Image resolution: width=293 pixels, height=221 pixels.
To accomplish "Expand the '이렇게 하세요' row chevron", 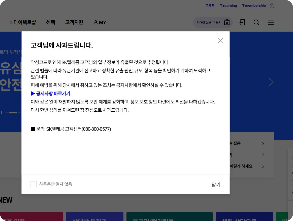I will click(x=263, y=166).
